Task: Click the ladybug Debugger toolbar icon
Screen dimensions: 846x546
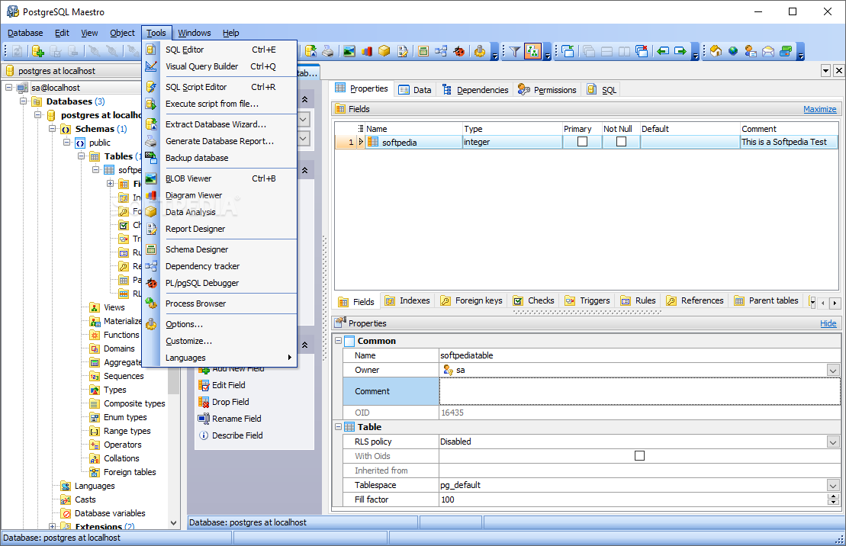Action: 459,51
